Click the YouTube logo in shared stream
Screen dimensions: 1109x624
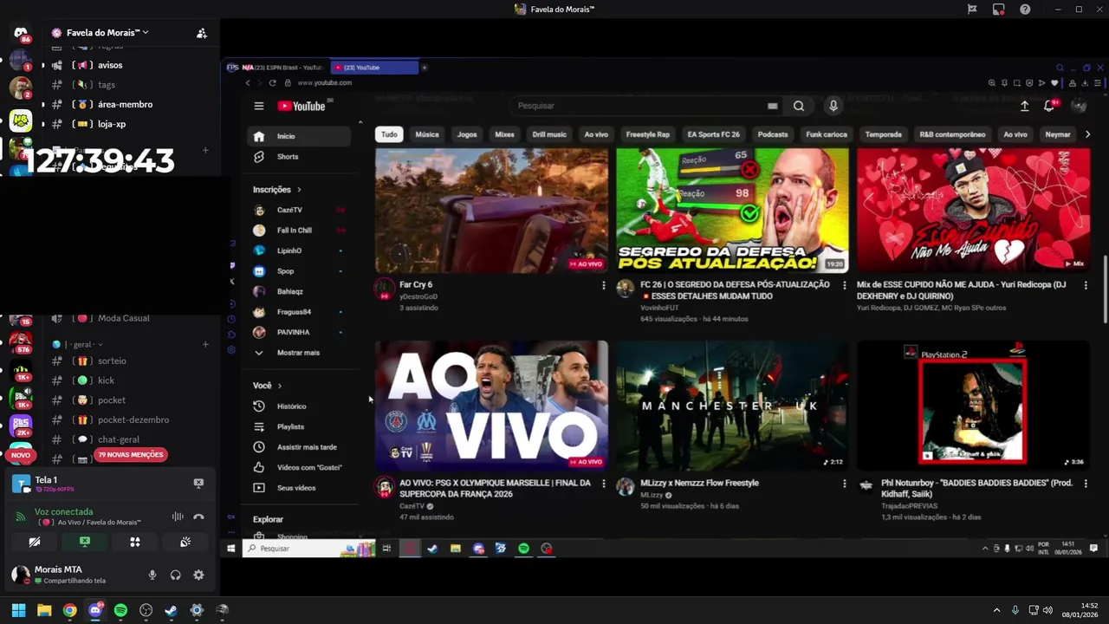(x=302, y=106)
